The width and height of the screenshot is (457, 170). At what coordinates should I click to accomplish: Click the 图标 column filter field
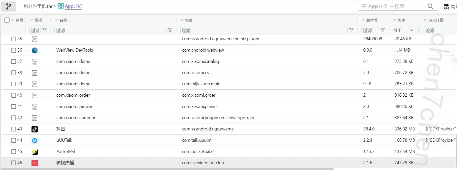point(35,30)
